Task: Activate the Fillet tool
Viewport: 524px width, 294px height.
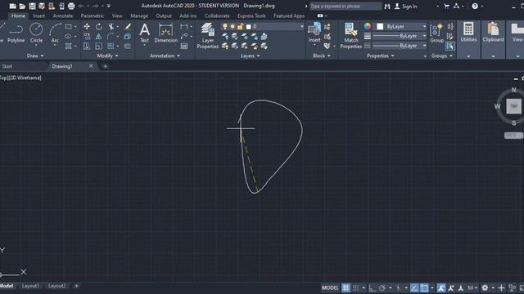Action: coord(111,36)
